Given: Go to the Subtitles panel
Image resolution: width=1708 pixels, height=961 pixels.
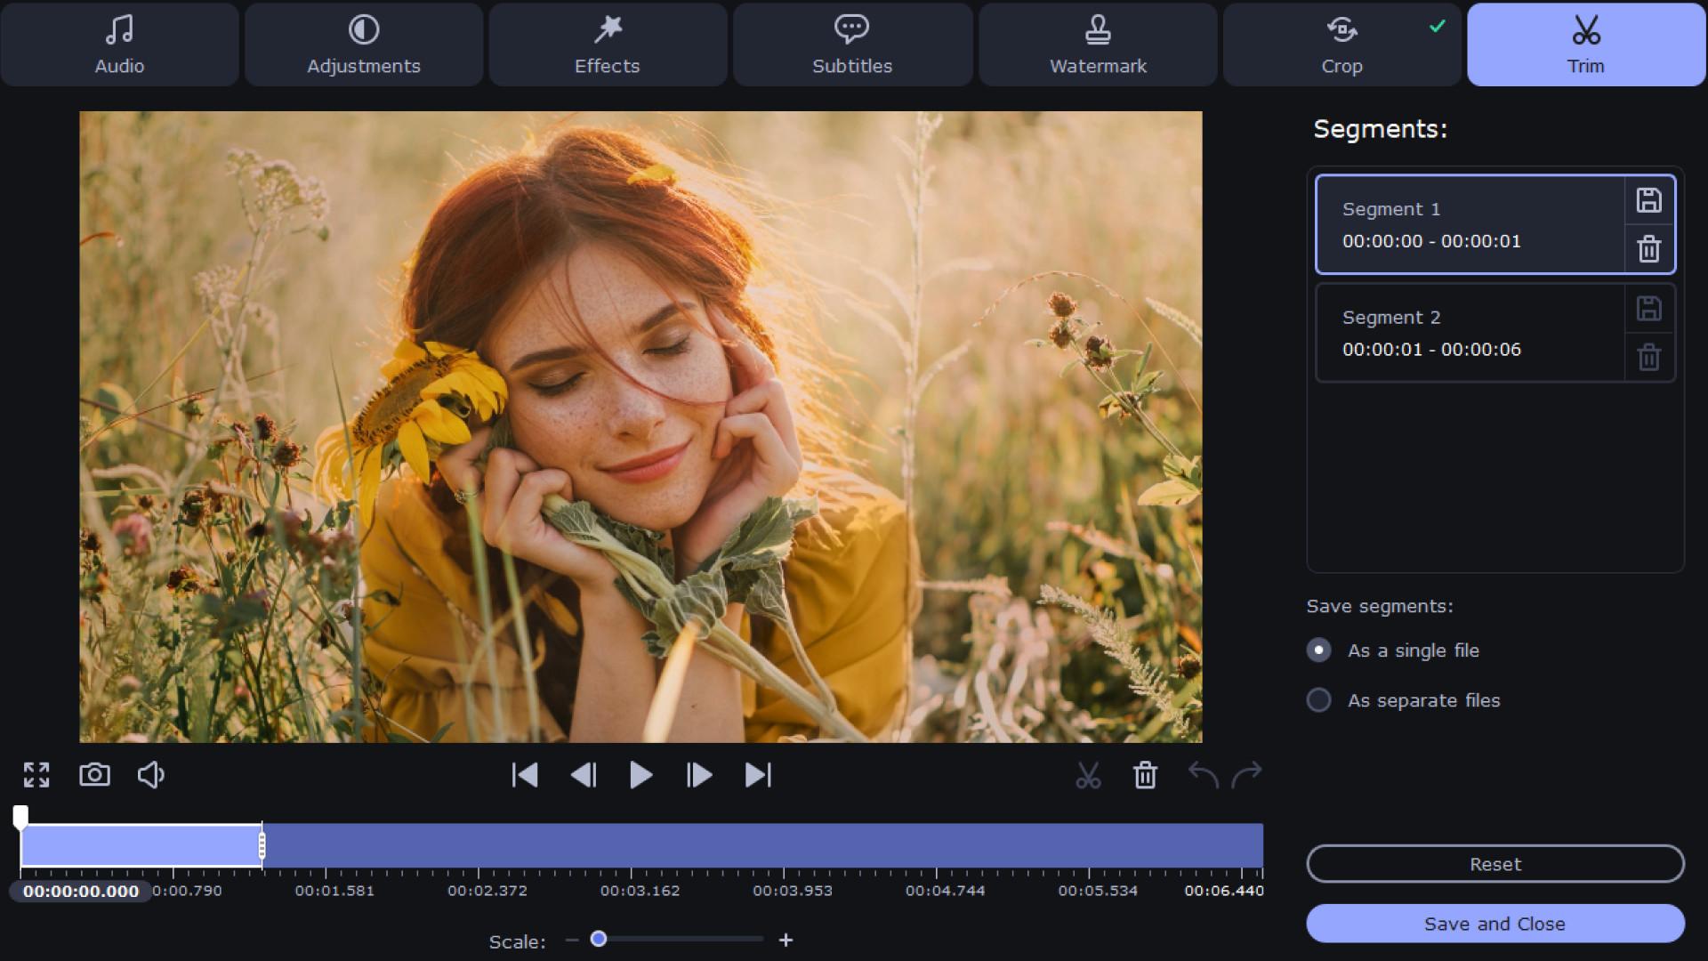Looking at the screenshot, I should pos(851,44).
